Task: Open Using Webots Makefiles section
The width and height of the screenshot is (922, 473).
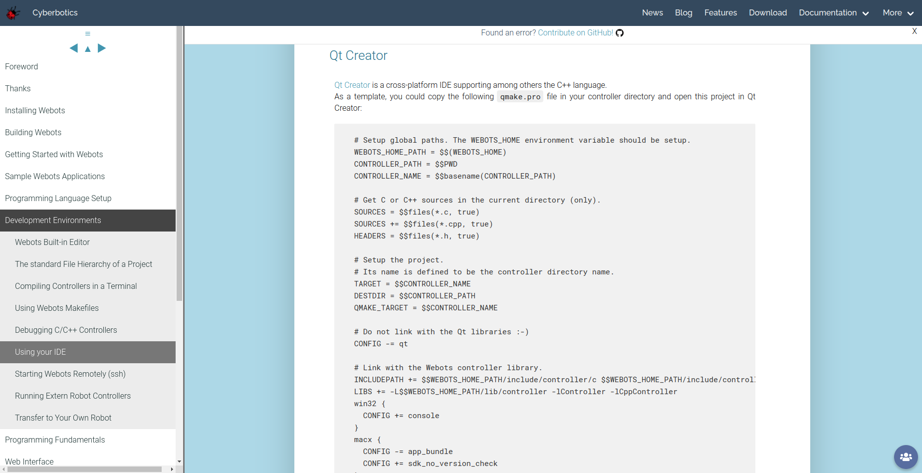Action: click(88, 308)
